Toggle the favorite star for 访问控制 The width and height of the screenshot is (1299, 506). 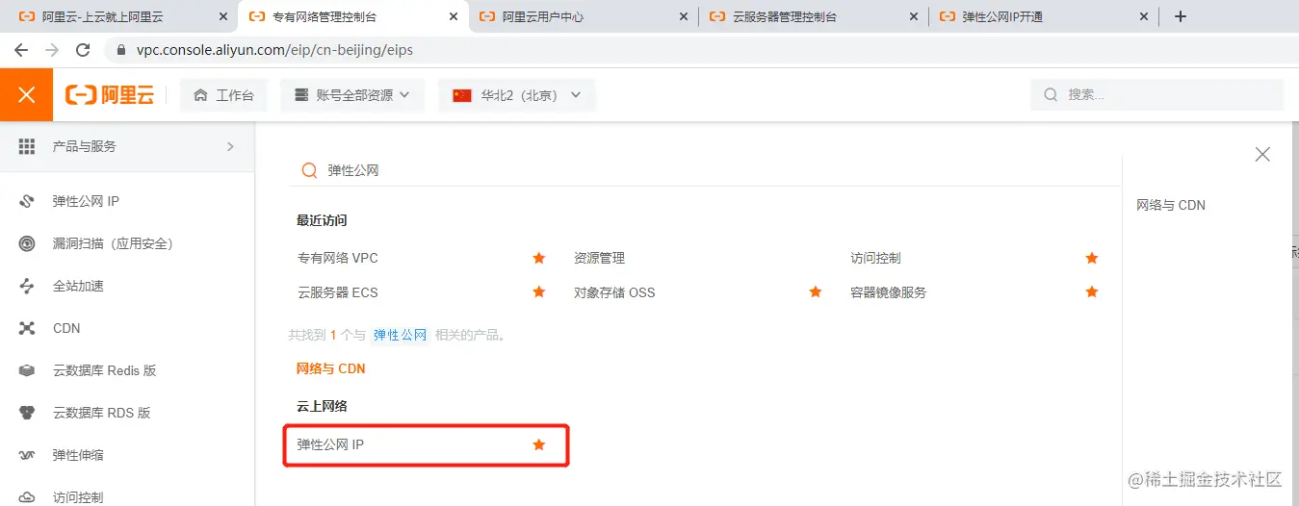(x=1092, y=258)
